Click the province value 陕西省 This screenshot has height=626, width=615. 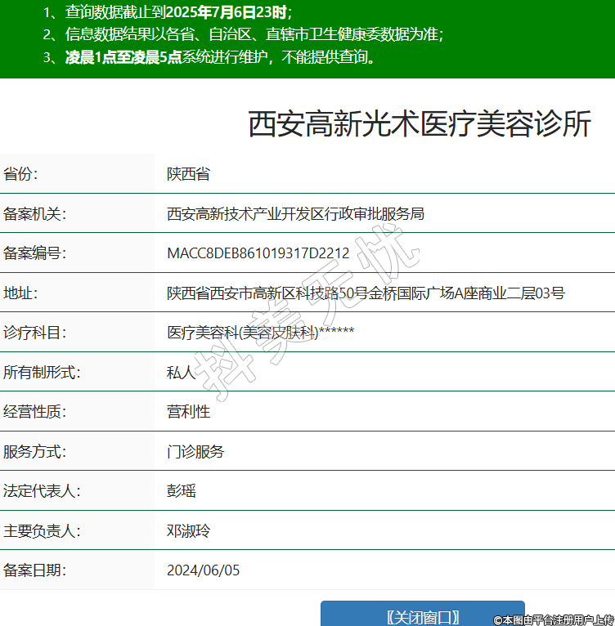pos(188,174)
